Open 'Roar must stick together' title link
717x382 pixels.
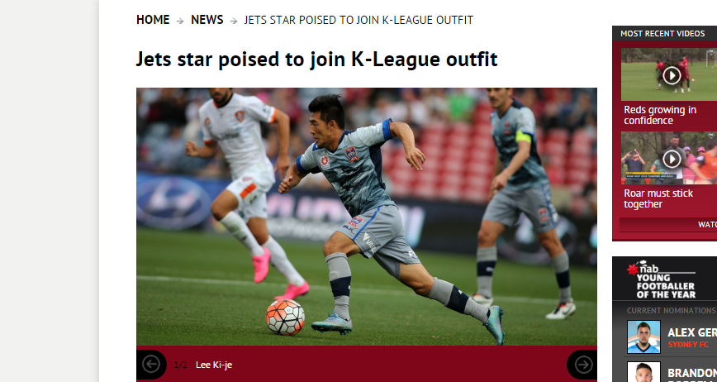[x=658, y=198]
